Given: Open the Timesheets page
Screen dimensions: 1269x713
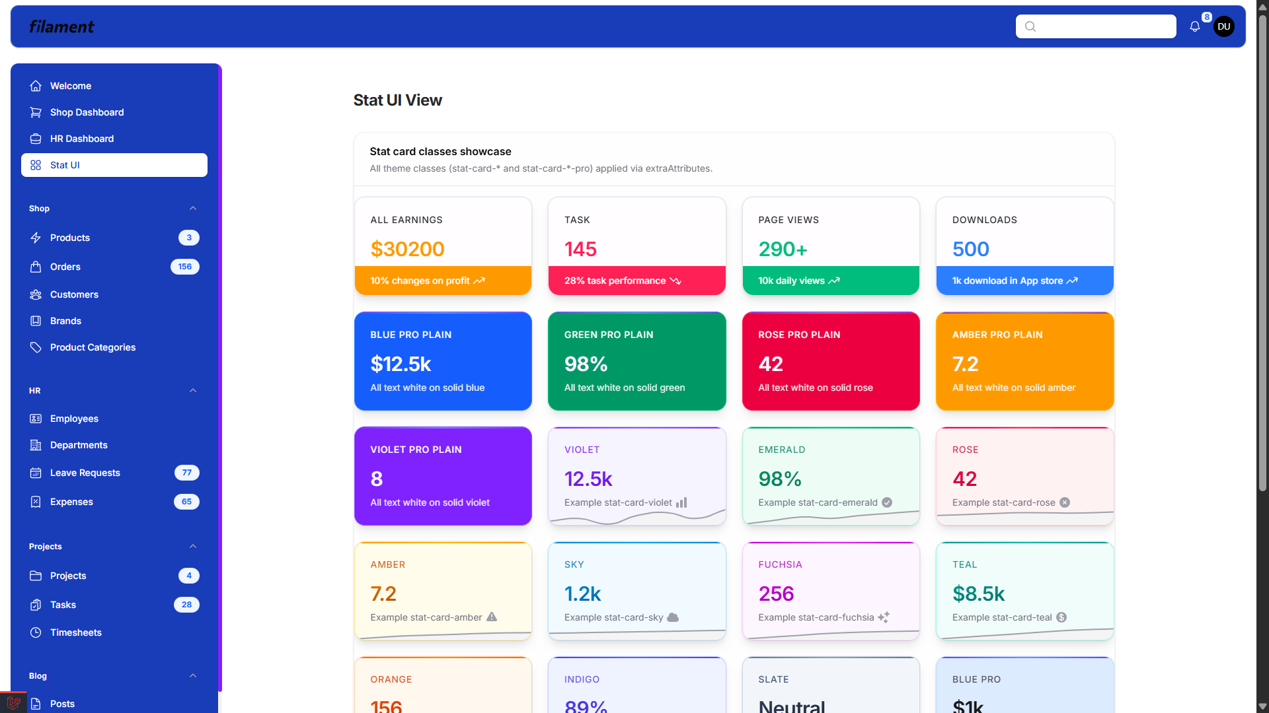Looking at the screenshot, I should click(x=114, y=632).
